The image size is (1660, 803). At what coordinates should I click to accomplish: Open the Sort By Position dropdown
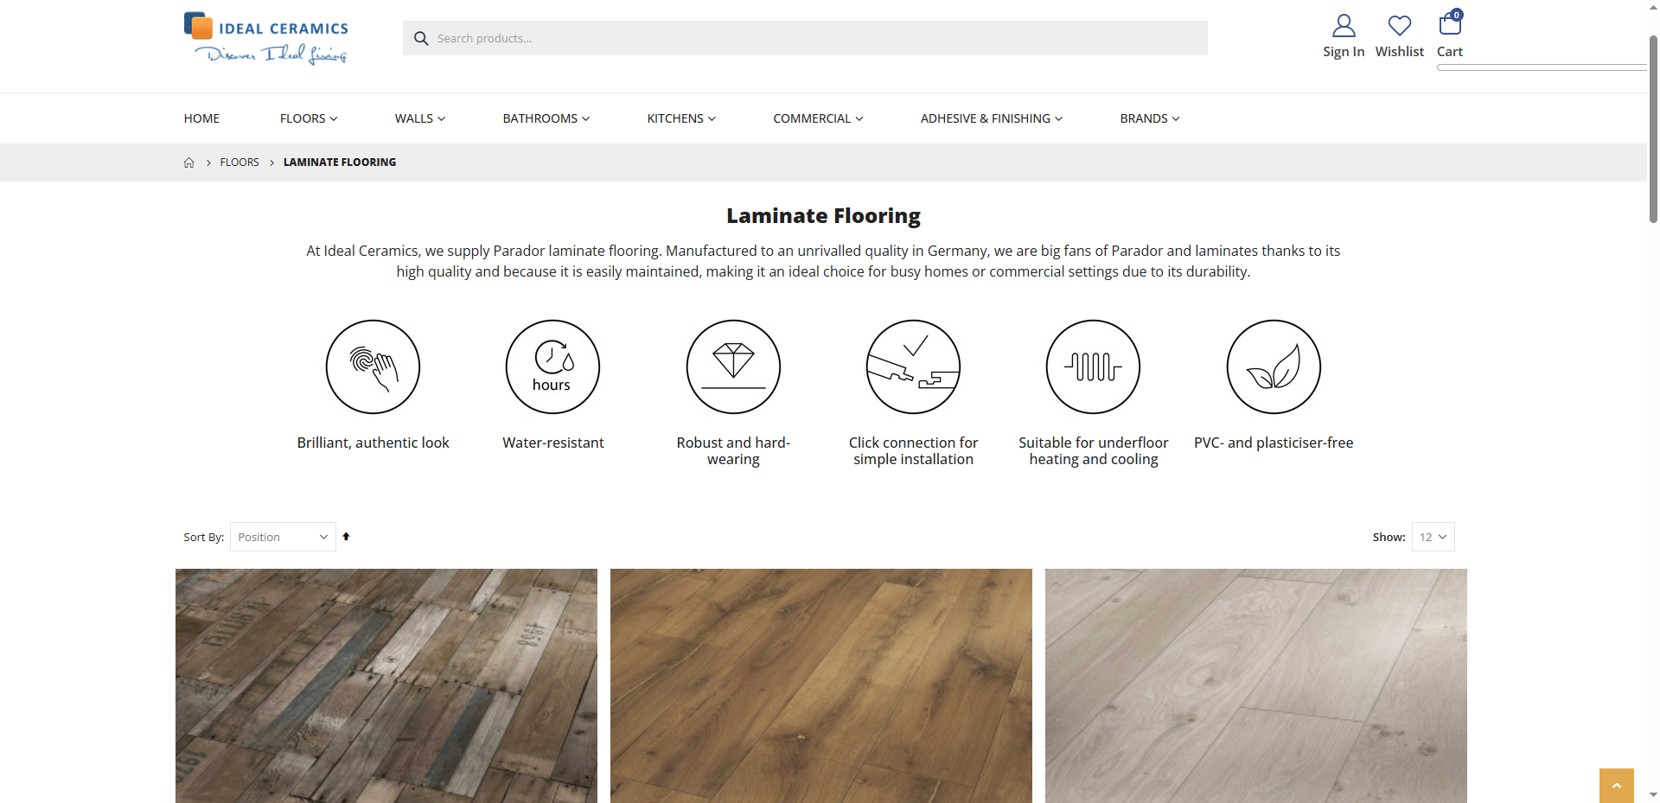282,537
